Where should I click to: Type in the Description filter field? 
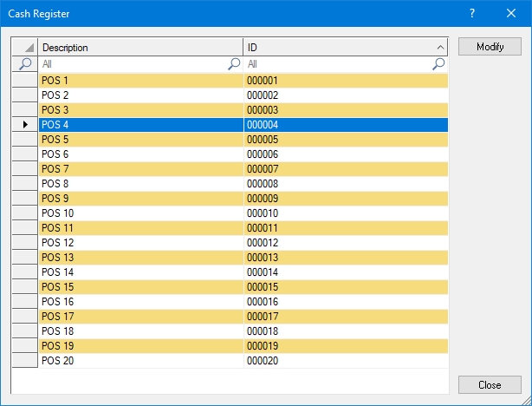point(130,64)
